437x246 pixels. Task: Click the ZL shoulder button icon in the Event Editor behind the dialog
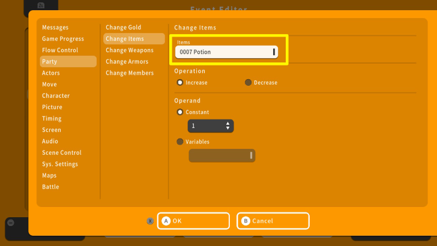41,5
